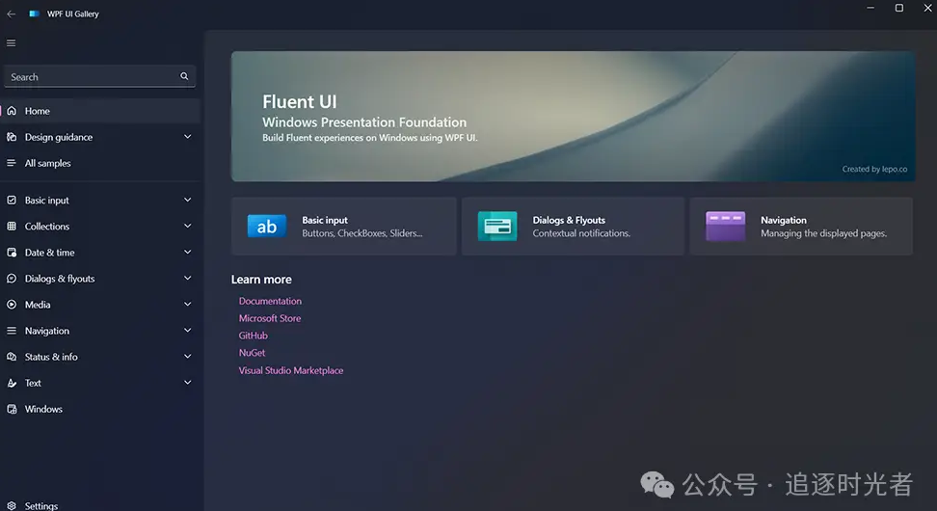The width and height of the screenshot is (937, 511).
Task: Click the 'Learn more' heading
Action: 261,279
